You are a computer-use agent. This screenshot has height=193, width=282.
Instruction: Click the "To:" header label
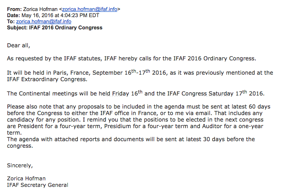tap(11, 22)
